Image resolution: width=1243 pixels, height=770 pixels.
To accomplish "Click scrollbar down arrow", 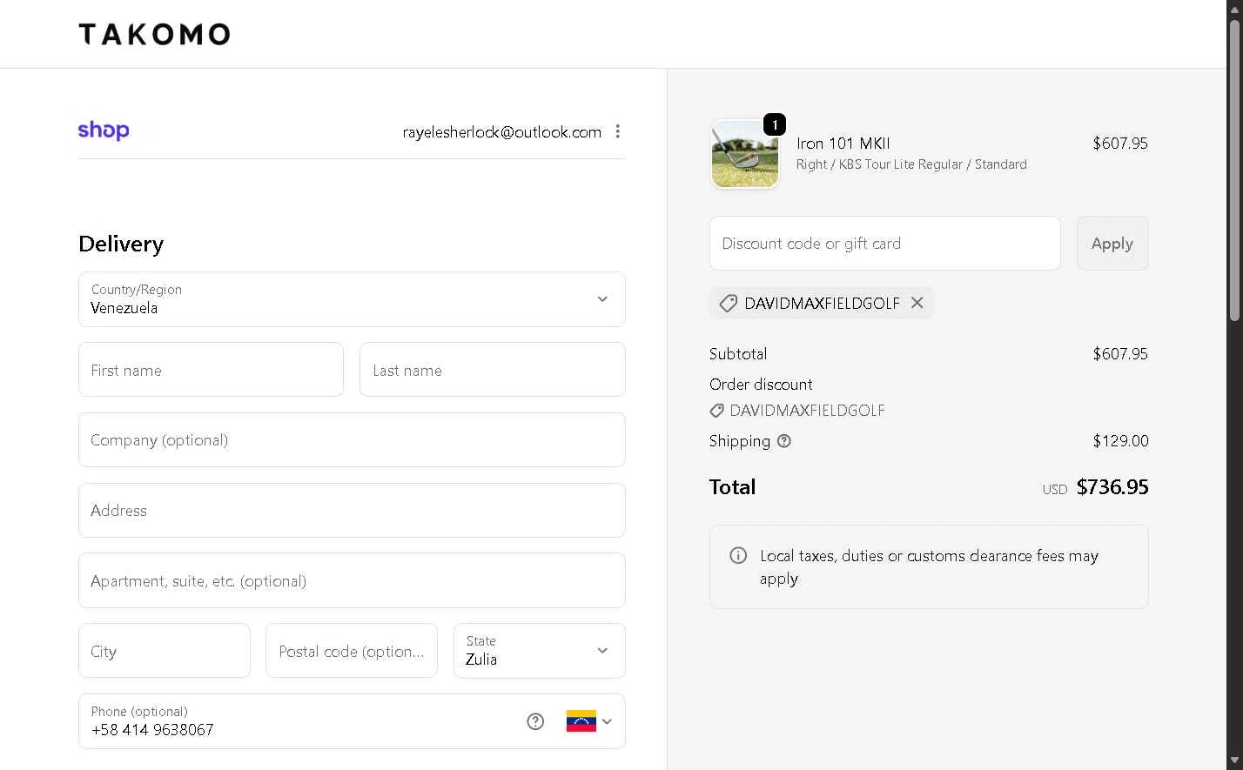I will [1234, 761].
